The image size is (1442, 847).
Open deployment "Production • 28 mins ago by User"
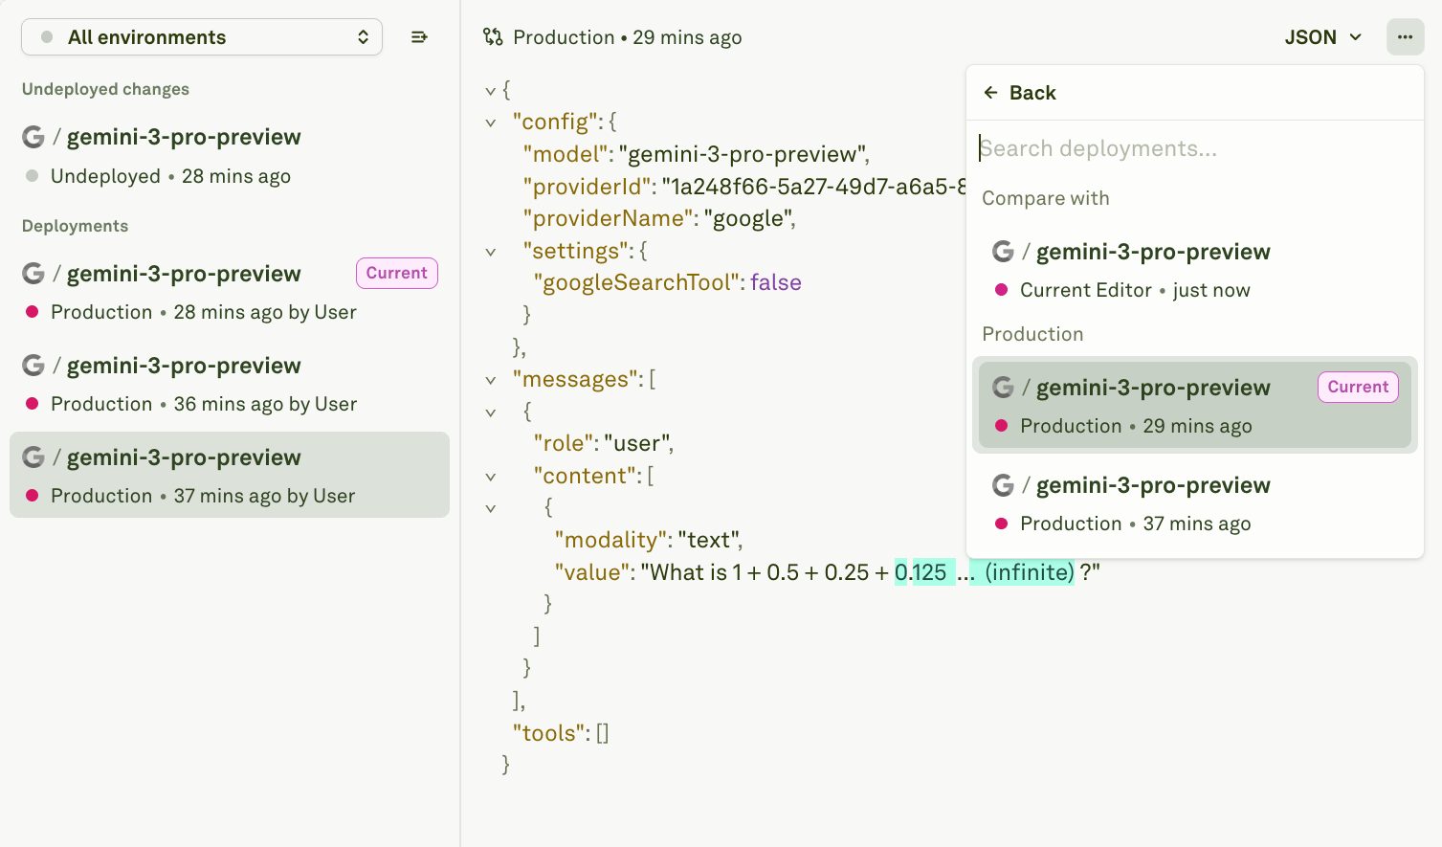point(230,292)
